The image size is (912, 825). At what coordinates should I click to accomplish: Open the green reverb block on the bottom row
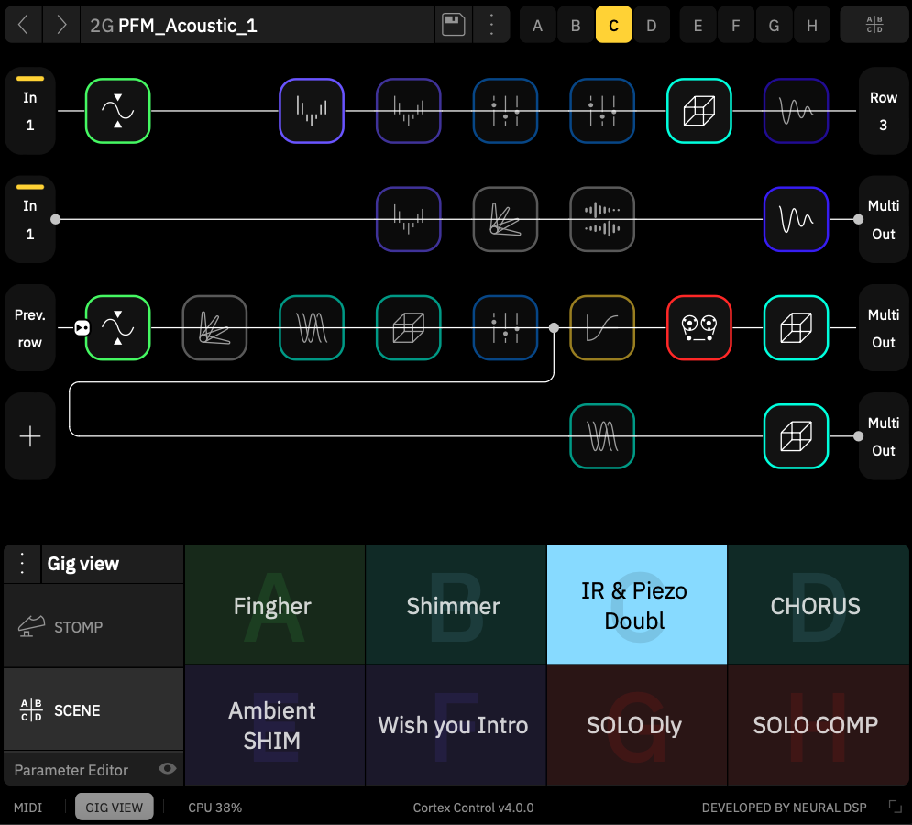[602, 436]
